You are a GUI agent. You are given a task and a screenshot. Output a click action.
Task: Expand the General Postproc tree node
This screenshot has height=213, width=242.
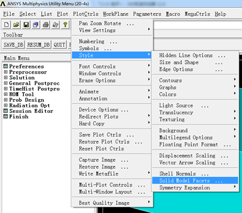[x=6, y=83]
